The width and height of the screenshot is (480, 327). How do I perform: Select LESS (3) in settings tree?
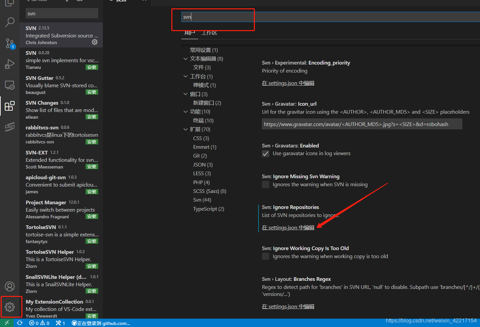pyautogui.click(x=202, y=174)
